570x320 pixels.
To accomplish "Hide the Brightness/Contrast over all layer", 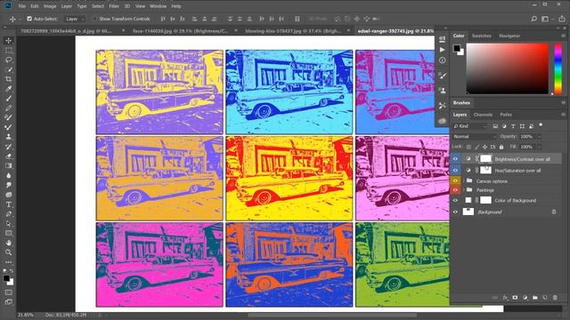I will (x=455, y=159).
